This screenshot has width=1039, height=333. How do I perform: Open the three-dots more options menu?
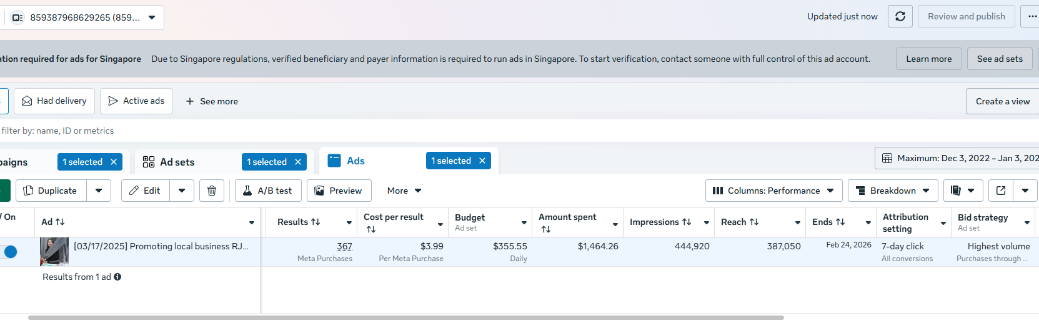tap(1031, 16)
